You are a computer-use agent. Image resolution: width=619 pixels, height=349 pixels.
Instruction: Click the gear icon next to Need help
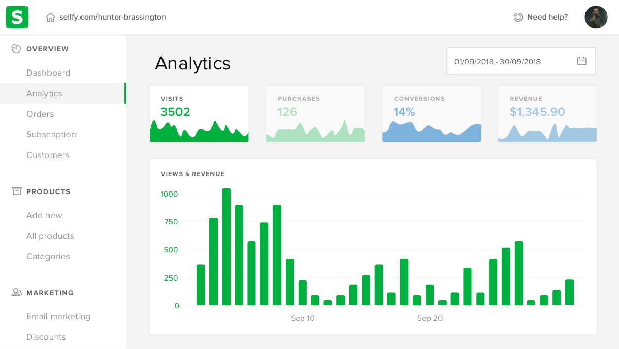click(x=517, y=17)
